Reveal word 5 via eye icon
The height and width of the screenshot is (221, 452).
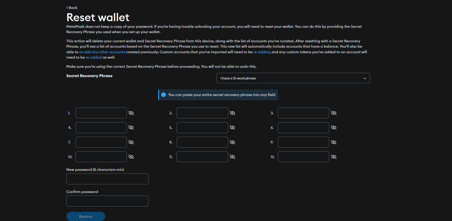pos(232,128)
